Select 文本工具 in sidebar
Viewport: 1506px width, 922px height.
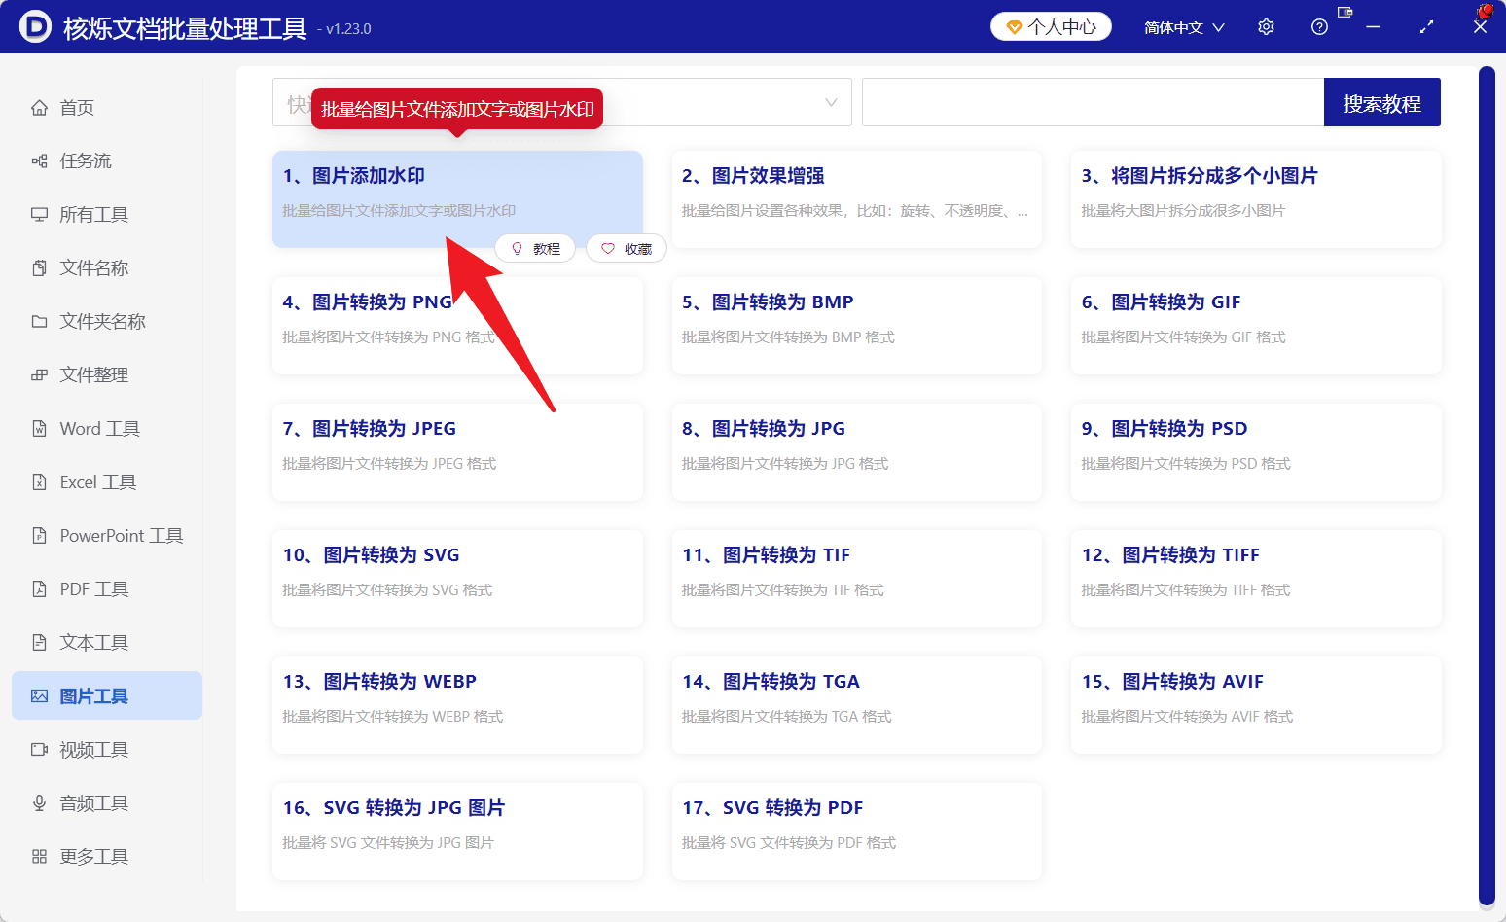point(107,643)
